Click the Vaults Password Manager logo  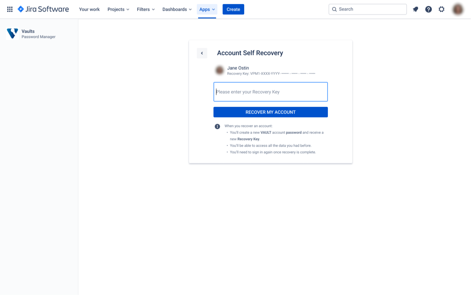[12, 33]
